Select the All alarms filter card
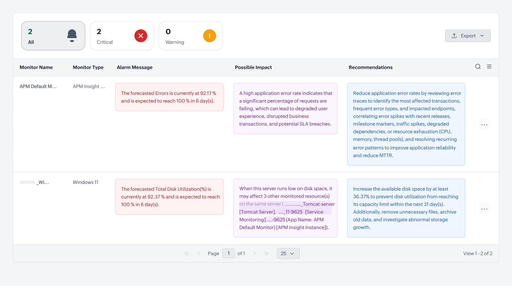512x286 pixels. click(53, 36)
